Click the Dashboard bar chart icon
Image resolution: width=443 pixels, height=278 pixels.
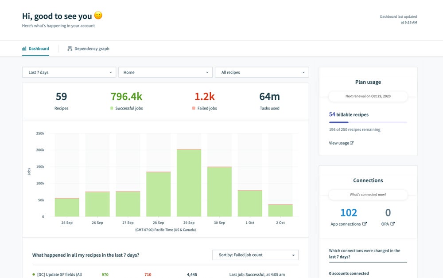(x=24, y=49)
